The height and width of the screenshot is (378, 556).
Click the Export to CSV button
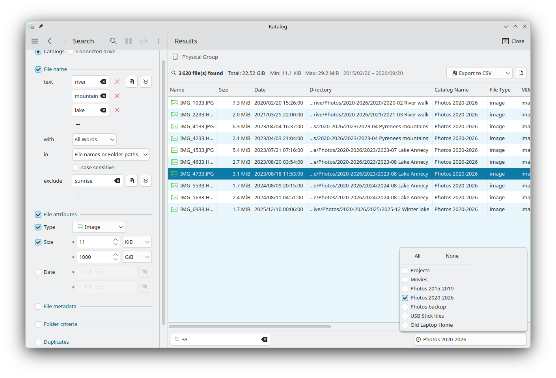pos(475,73)
